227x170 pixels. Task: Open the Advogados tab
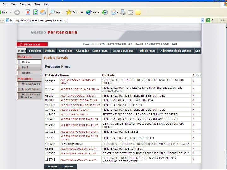(82, 51)
